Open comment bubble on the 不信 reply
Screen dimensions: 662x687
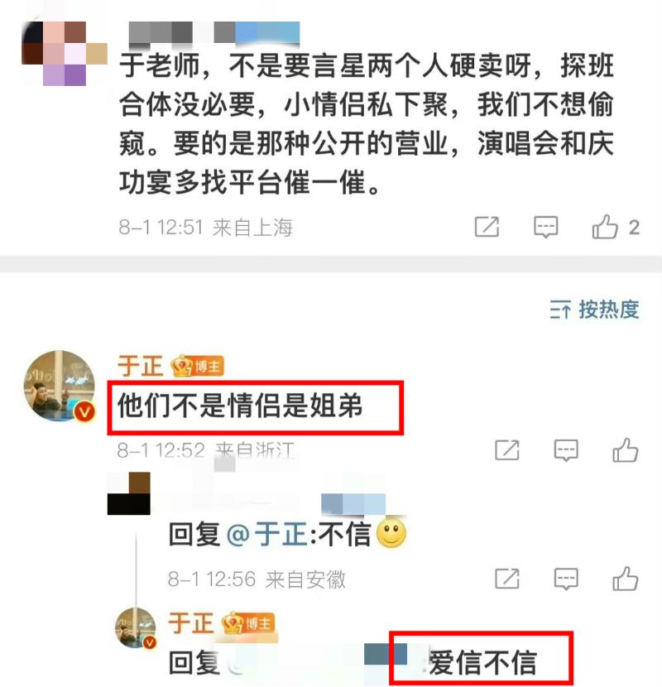click(x=566, y=579)
